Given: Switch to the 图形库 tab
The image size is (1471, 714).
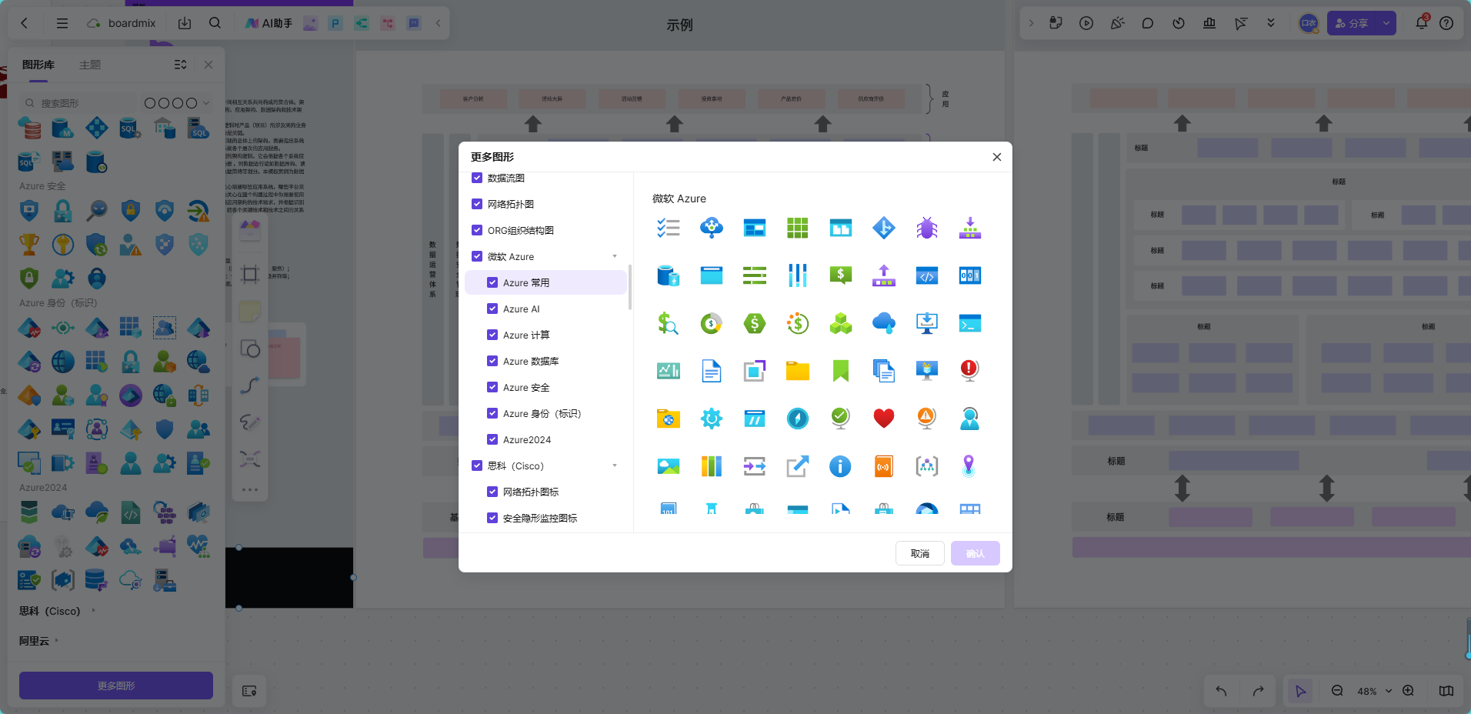Looking at the screenshot, I should pos(38,65).
